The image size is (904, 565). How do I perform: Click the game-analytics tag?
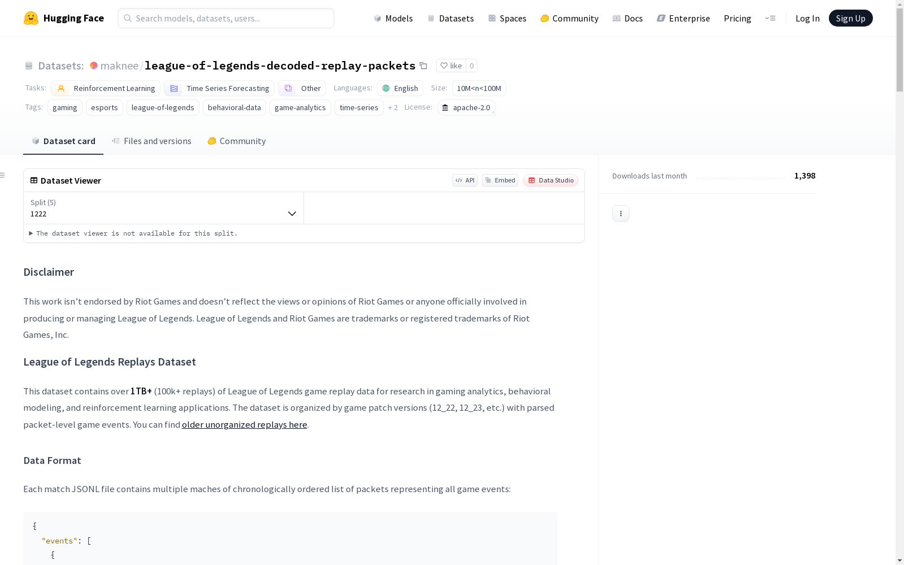pyautogui.click(x=300, y=107)
